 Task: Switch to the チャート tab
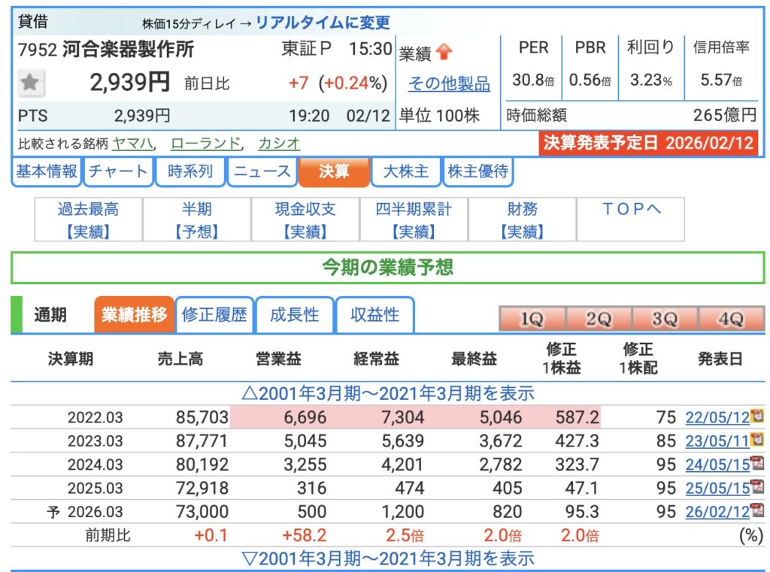(x=118, y=171)
